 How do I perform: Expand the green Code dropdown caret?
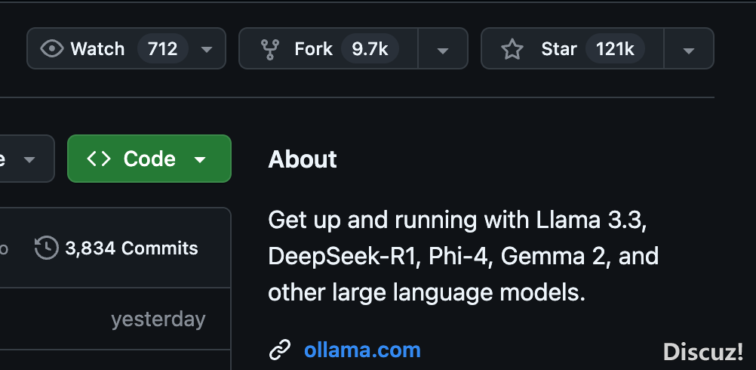click(200, 159)
